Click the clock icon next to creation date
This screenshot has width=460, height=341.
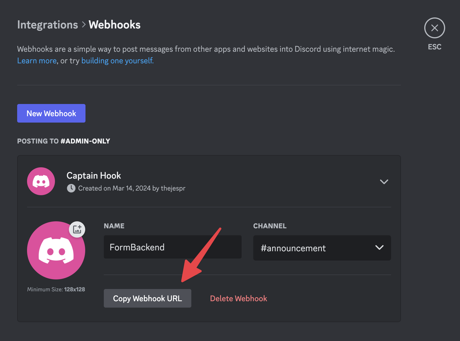(x=71, y=188)
